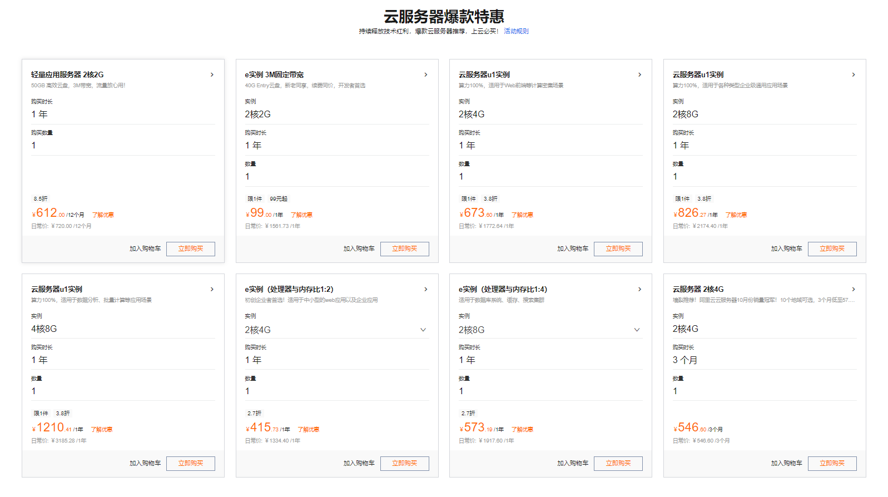Click arrow on 云服务器u1实例 2核8G card

coord(854,74)
